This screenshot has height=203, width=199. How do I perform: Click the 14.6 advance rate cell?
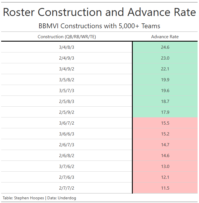coord(165,155)
